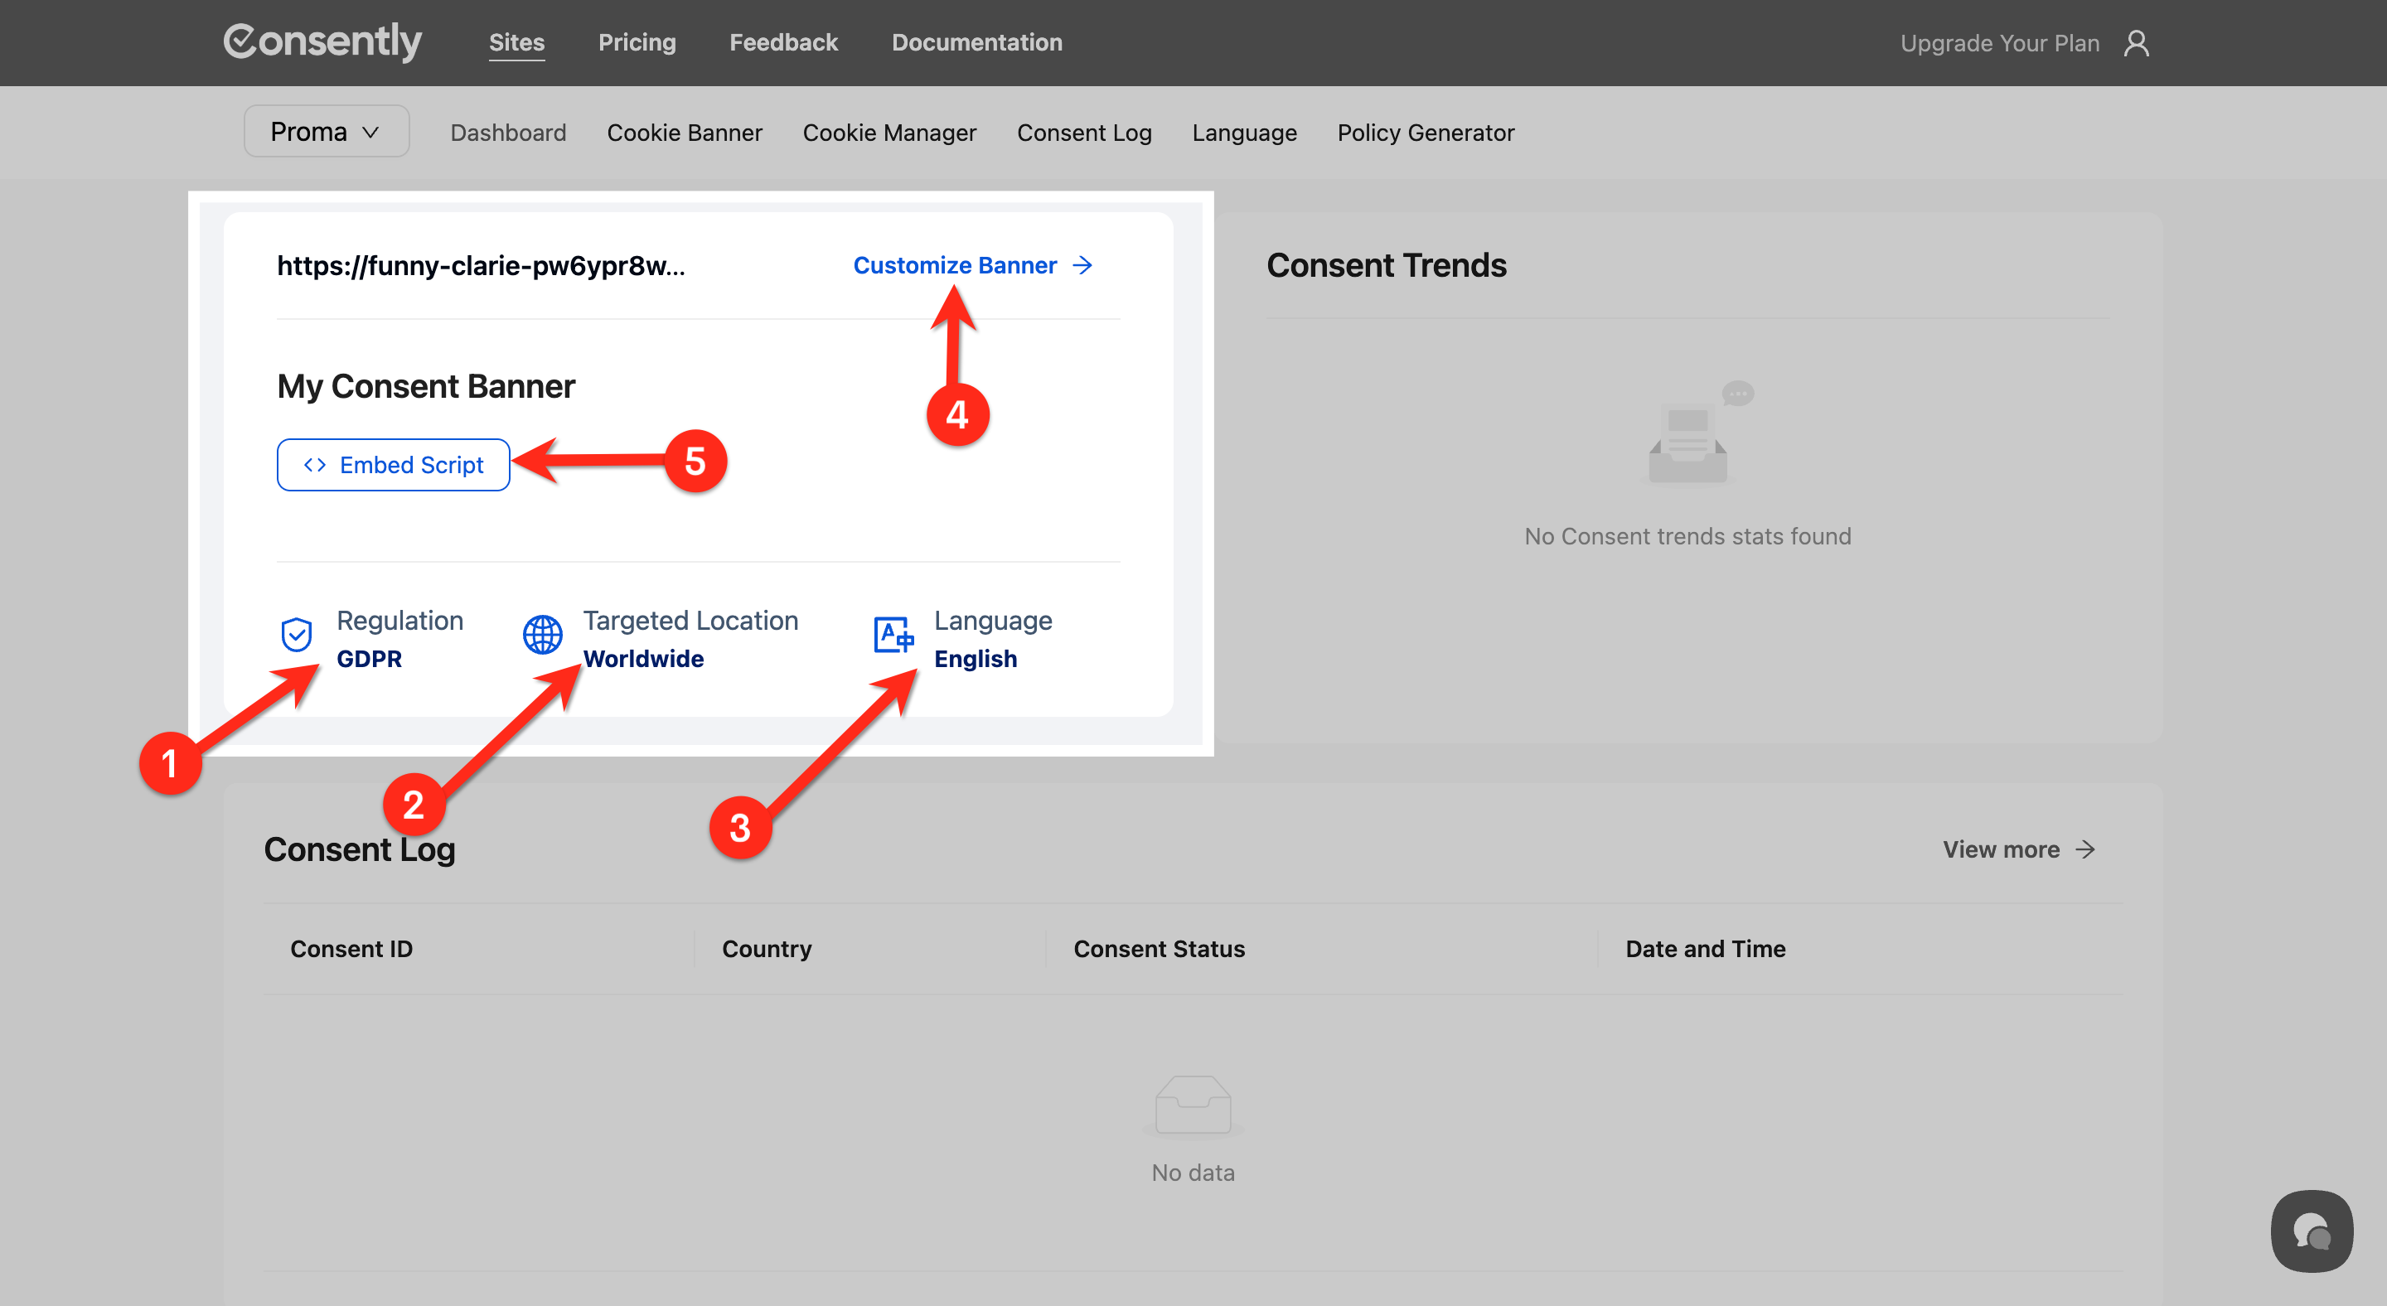Open Documentation from the top bar
This screenshot has height=1306, width=2387.
(x=976, y=42)
